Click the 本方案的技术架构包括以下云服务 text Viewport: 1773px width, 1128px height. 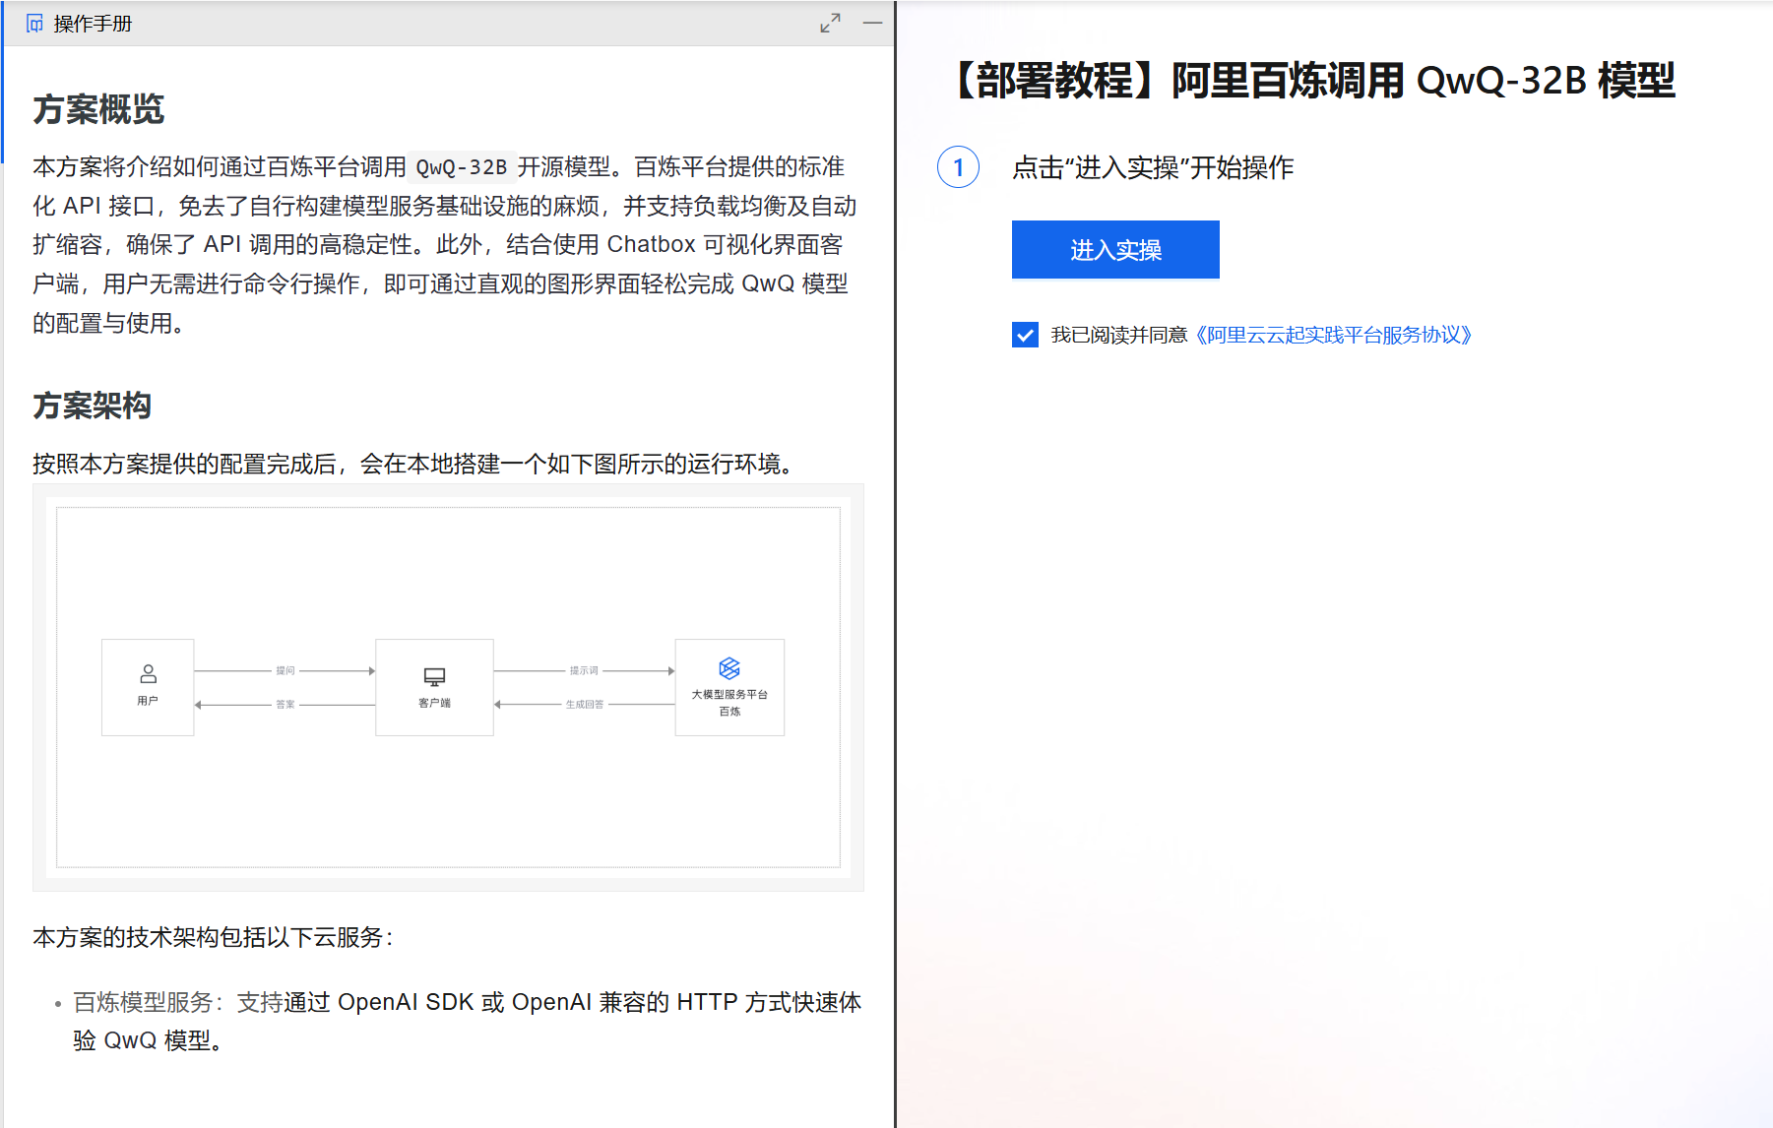[213, 937]
